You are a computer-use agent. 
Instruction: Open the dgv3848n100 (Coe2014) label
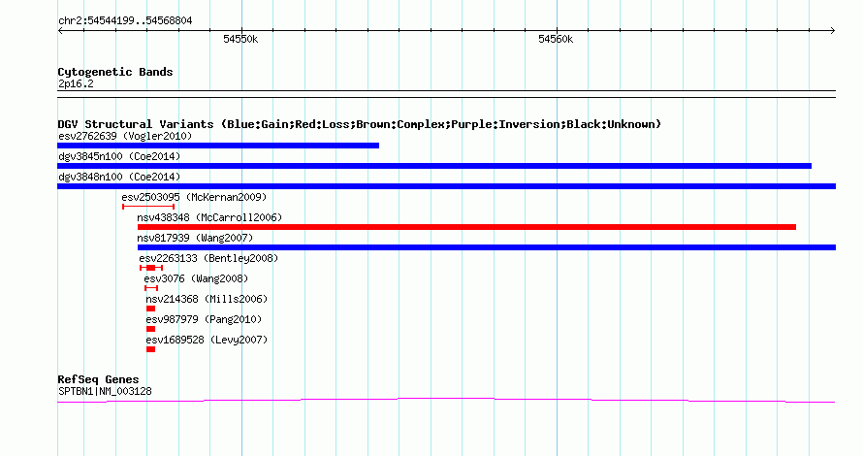pyautogui.click(x=119, y=177)
